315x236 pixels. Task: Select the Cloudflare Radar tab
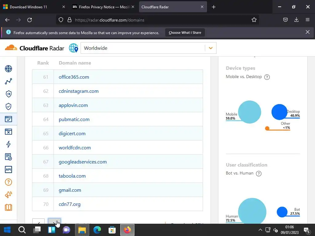pyautogui.click(x=173, y=7)
